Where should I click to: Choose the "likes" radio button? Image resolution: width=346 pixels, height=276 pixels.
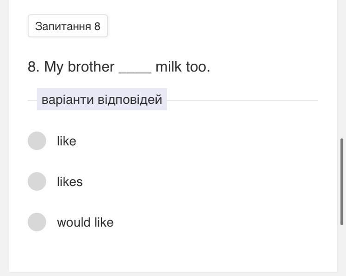[37, 181]
